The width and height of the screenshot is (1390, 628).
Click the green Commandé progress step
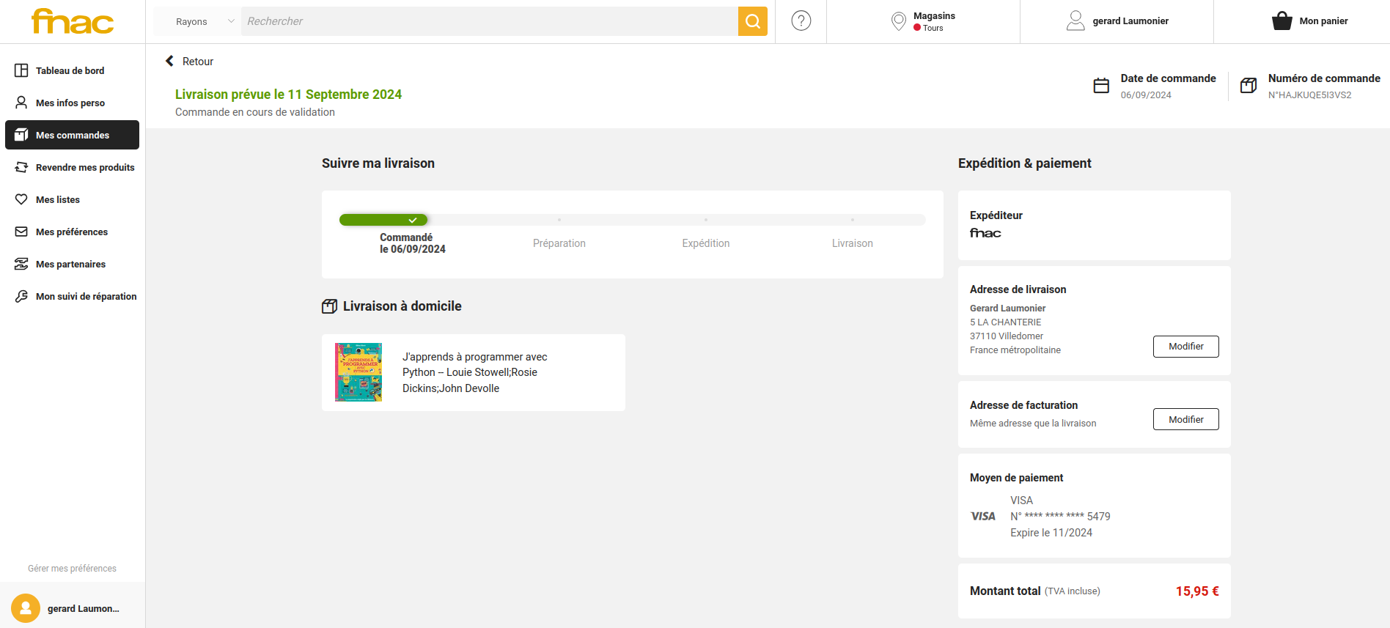pyautogui.click(x=383, y=220)
